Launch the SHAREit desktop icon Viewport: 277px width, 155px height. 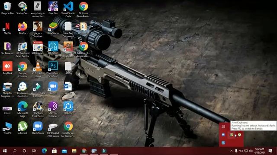tap(68, 108)
